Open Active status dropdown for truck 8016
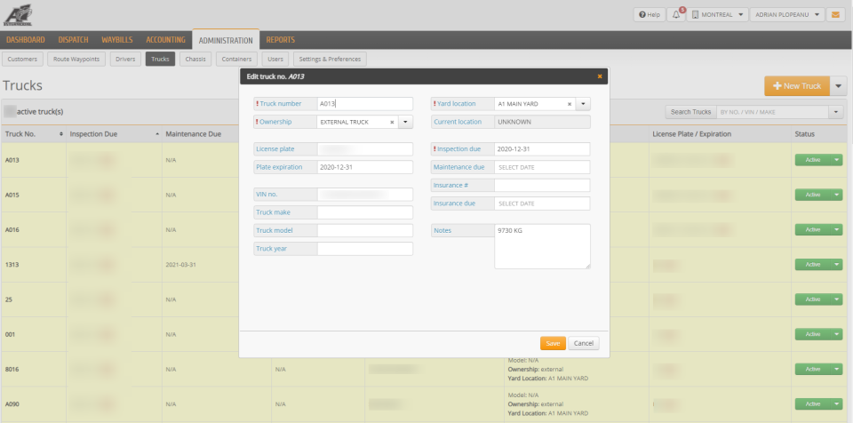Image resolution: width=853 pixels, height=423 pixels. point(837,369)
